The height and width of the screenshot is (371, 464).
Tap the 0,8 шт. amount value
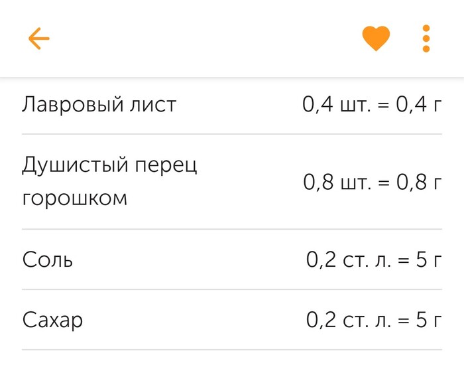[x=336, y=182]
